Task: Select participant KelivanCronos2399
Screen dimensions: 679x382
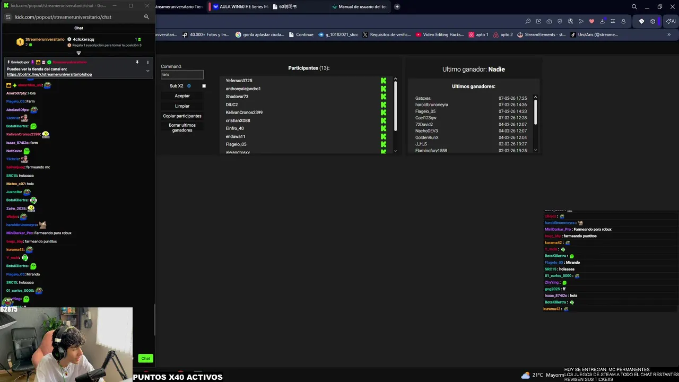Action: click(244, 112)
